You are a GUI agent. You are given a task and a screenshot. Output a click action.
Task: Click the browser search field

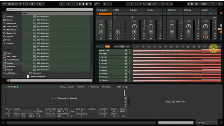(x=49, y=9)
